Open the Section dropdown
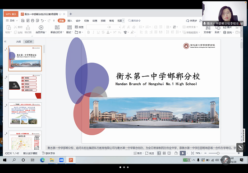Image resolution: width=248 pixels, height=173 pixels. coord(79,32)
